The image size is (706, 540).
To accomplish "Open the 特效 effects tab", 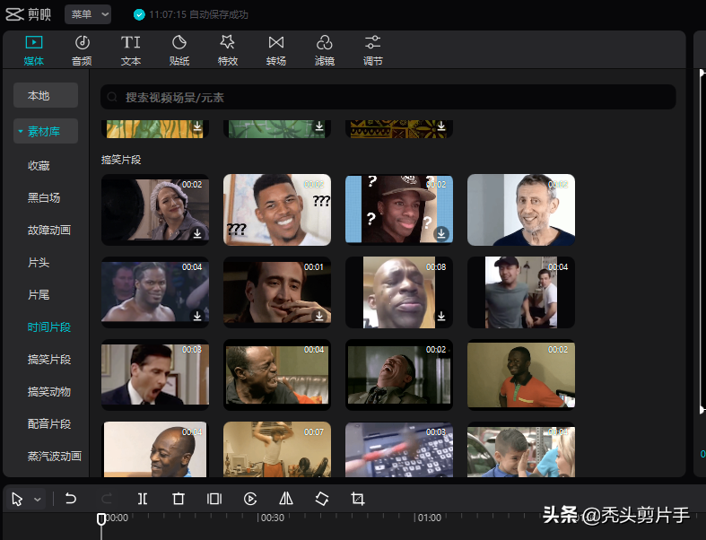I will tap(227, 50).
